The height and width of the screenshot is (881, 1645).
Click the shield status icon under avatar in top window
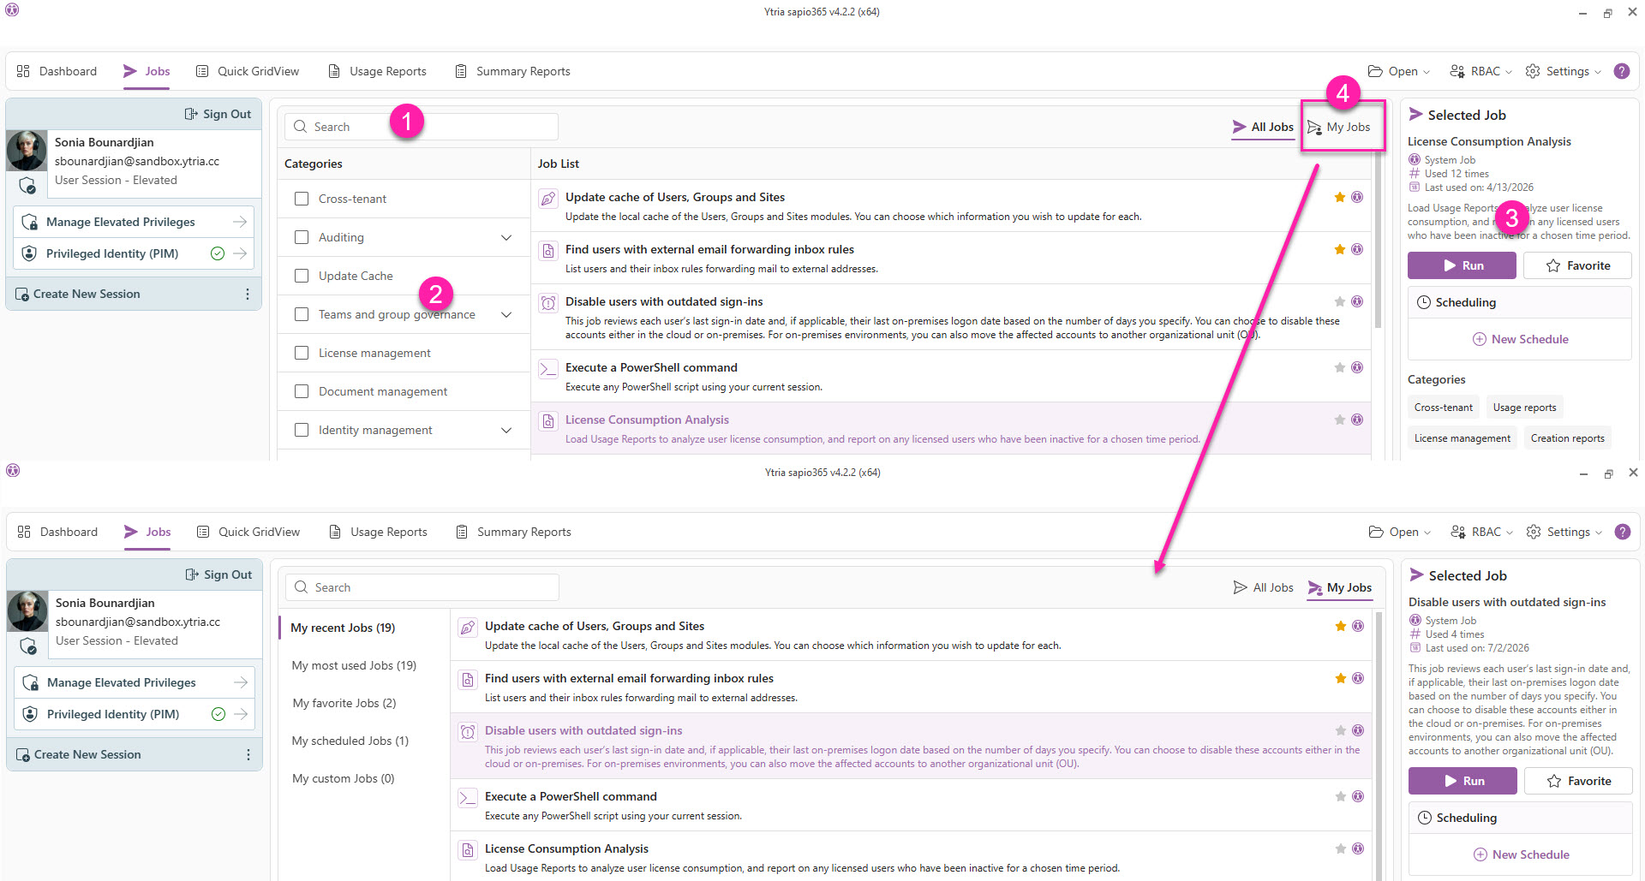click(27, 185)
